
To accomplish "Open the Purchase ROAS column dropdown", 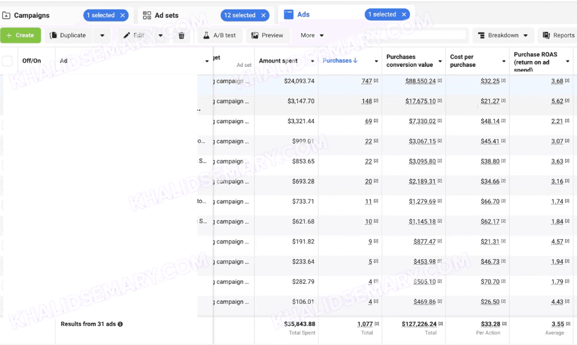I will click(x=567, y=61).
